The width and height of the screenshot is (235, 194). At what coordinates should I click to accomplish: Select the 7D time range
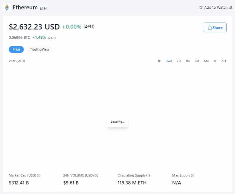[x=179, y=61]
